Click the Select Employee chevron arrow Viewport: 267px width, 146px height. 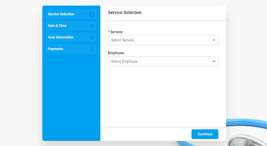click(x=214, y=61)
